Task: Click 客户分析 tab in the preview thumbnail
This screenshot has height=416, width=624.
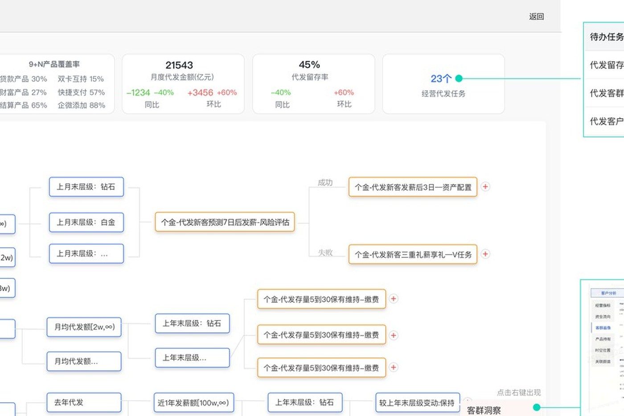Action: (x=608, y=293)
